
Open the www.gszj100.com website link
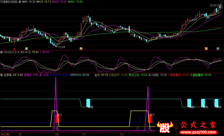199,131
